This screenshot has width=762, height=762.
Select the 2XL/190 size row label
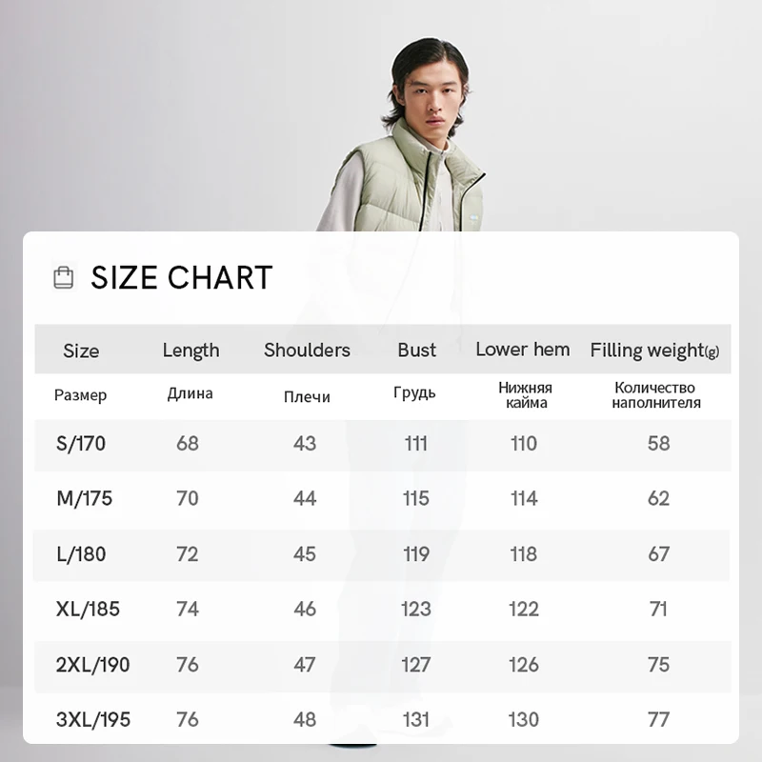pos(93,664)
